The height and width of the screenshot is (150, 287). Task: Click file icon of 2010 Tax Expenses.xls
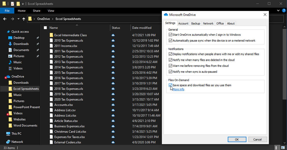[51, 40]
